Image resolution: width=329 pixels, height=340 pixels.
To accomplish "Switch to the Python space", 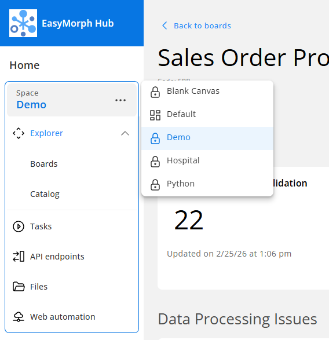I will pos(207,185).
